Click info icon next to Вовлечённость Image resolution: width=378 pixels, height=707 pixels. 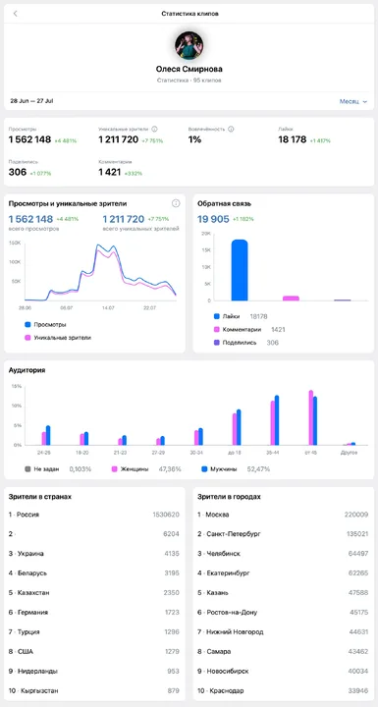click(231, 129)
